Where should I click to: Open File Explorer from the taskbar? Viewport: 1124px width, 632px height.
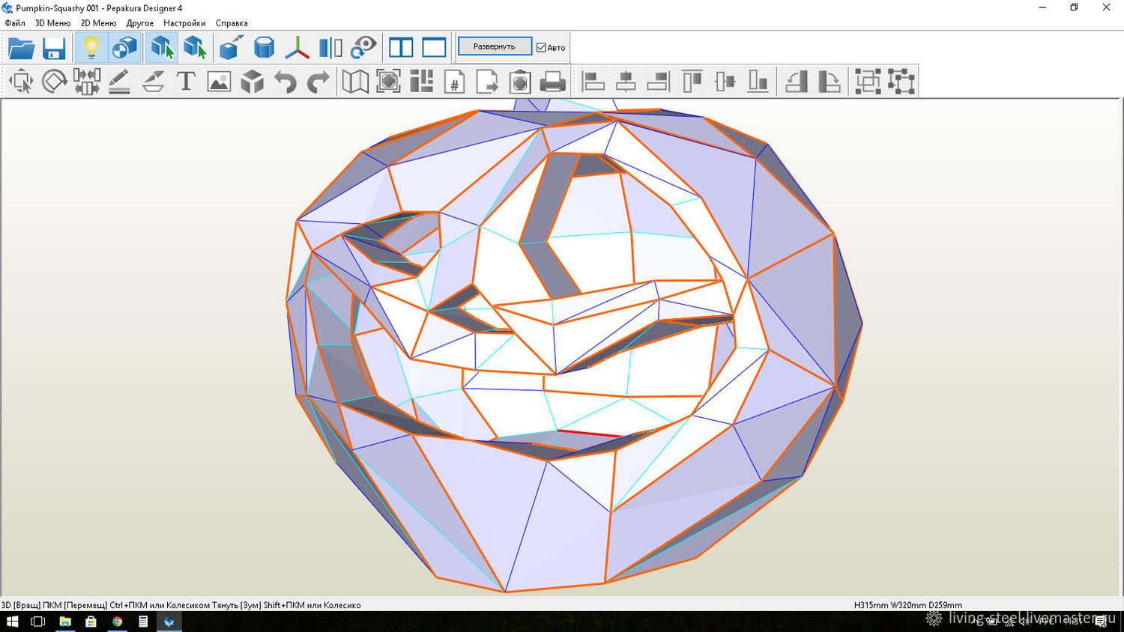coord(65,622)
